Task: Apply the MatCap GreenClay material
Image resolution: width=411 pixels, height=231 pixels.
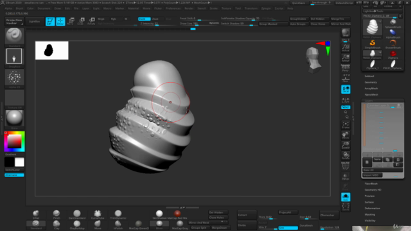Action: pyautogui.click(x=139, y=225)
